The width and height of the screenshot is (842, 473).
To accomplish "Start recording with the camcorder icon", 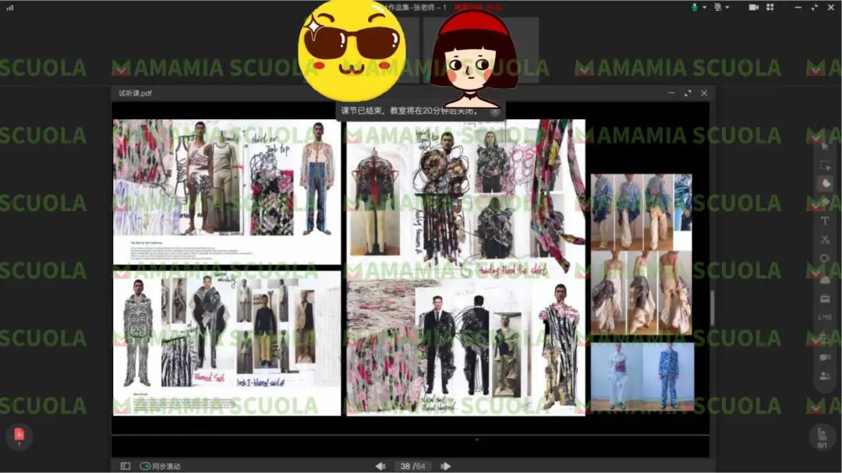I will coord(754,7).
